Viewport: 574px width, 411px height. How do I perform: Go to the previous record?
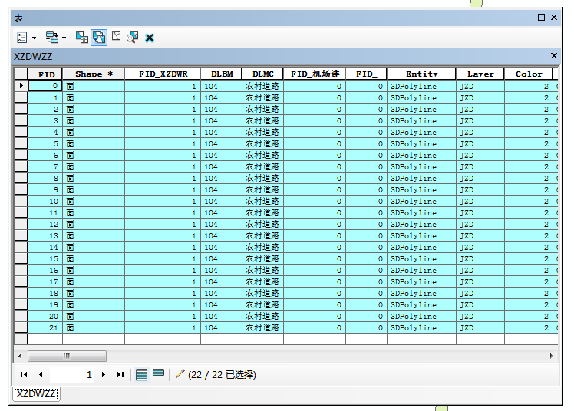(40, 375)
